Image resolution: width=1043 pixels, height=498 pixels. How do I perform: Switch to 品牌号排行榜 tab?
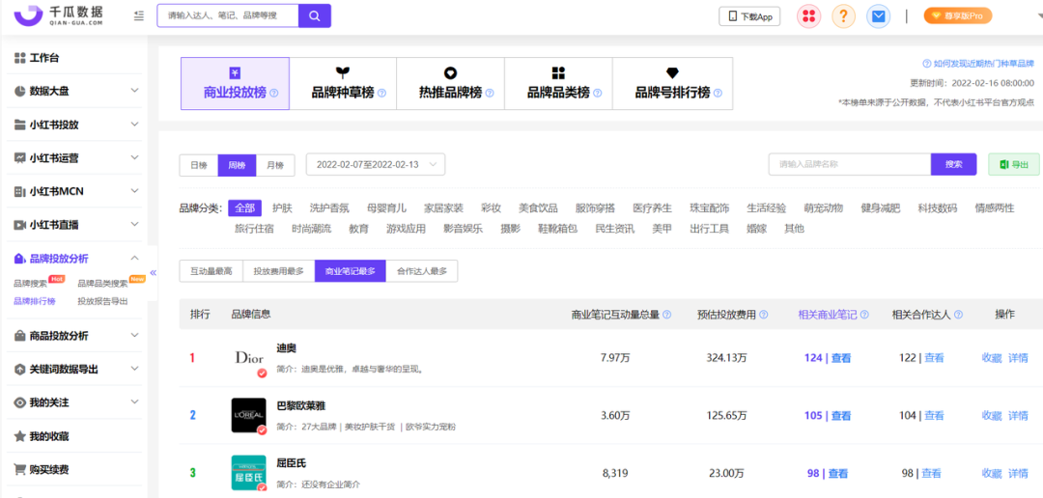pyautogui.click(x=672, y=84)
